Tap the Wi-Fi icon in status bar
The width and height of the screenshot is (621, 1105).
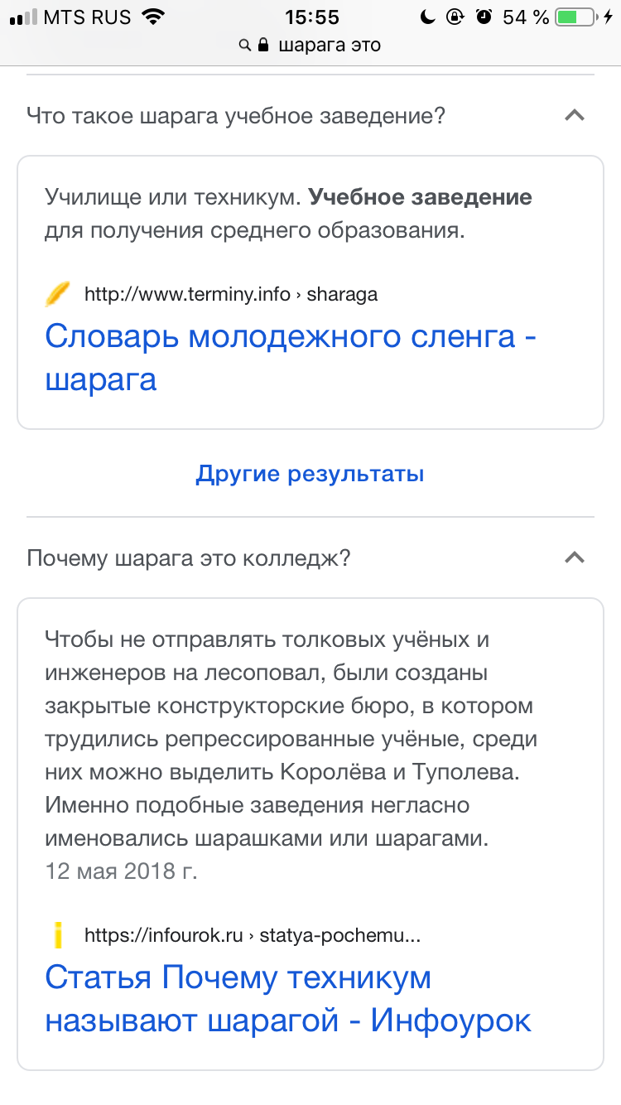click(152, 17)
